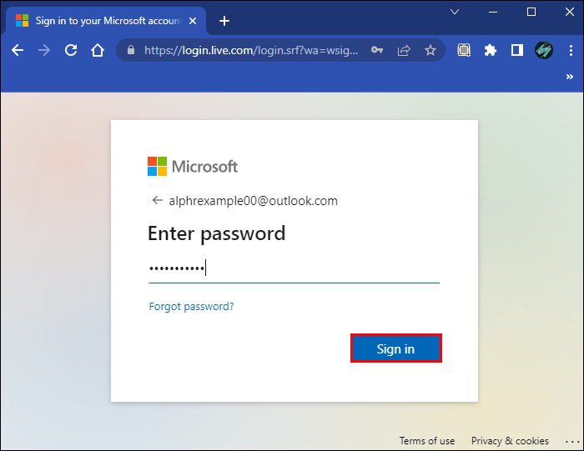
Task: Click the padlock site info icon
Action: pyautogui.click(x=130, y=50)
